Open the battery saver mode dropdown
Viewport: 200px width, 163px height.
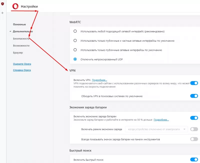pyautogui.click(x=156, y=129)
